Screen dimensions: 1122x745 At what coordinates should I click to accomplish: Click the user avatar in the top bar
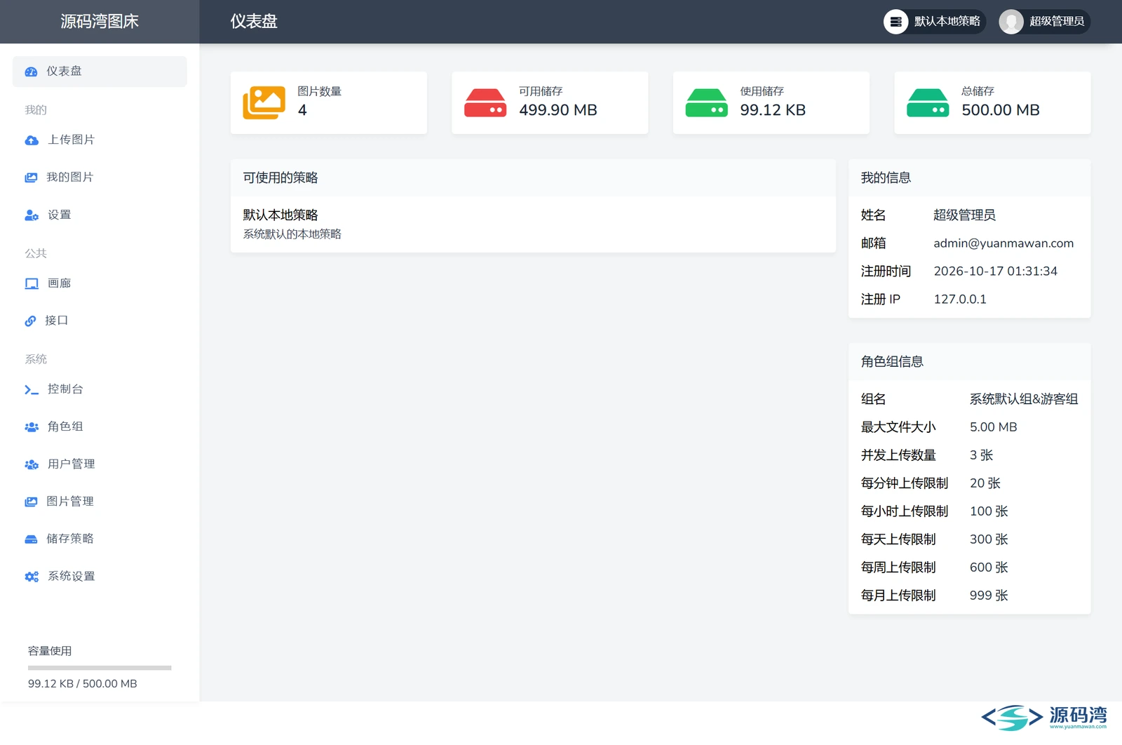click(x=1011, y=22)
